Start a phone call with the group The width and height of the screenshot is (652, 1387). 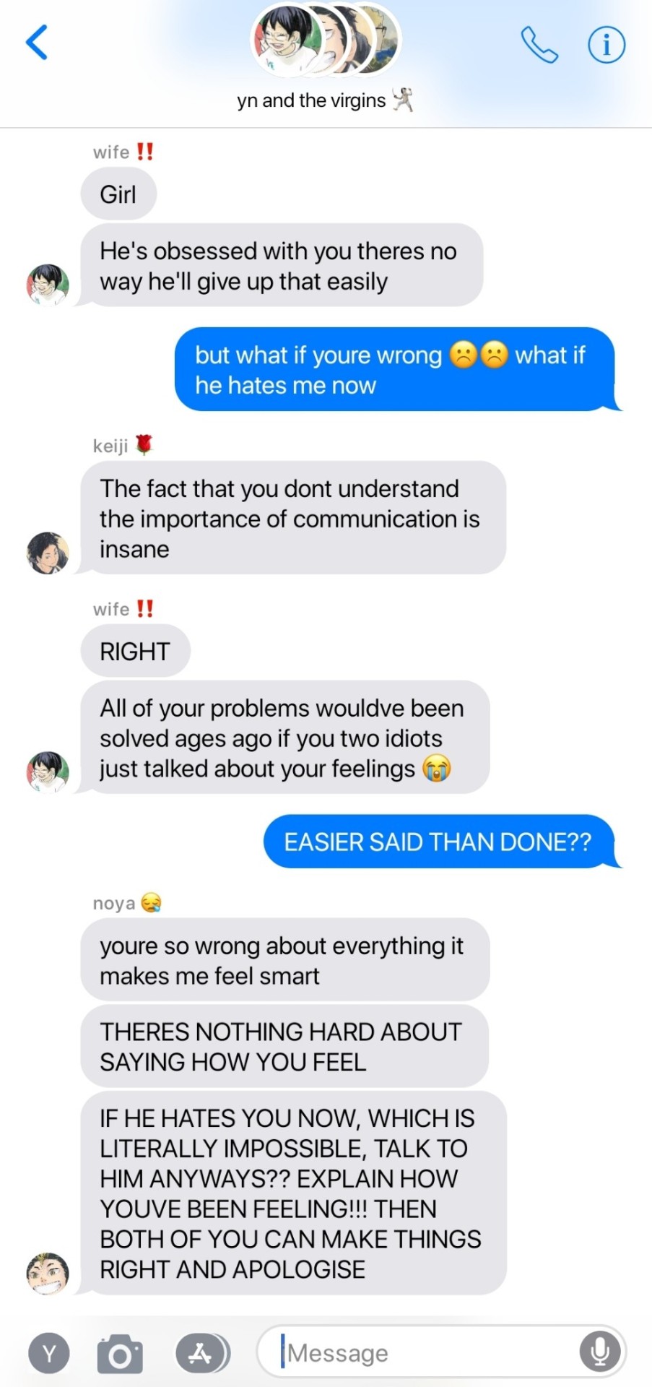(539, 45)
